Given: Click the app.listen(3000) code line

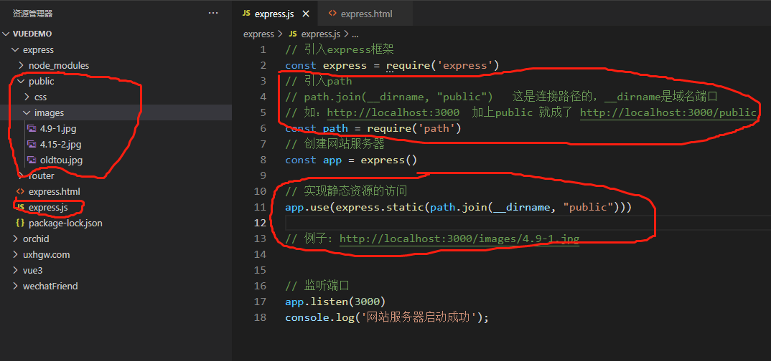Looking at the screenshot, I should (335, 301).
